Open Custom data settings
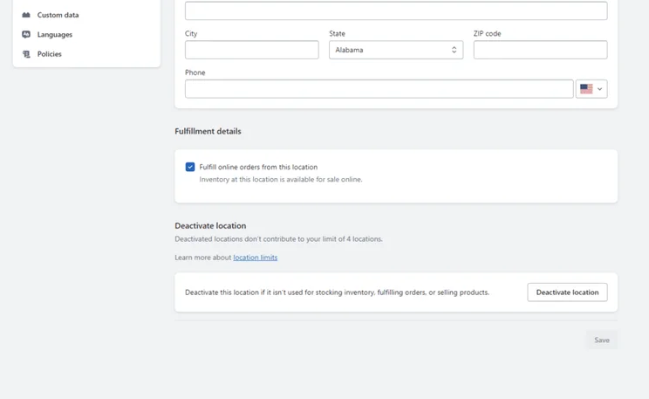Screen dimensions: 649x399 (x=58, y=15)
